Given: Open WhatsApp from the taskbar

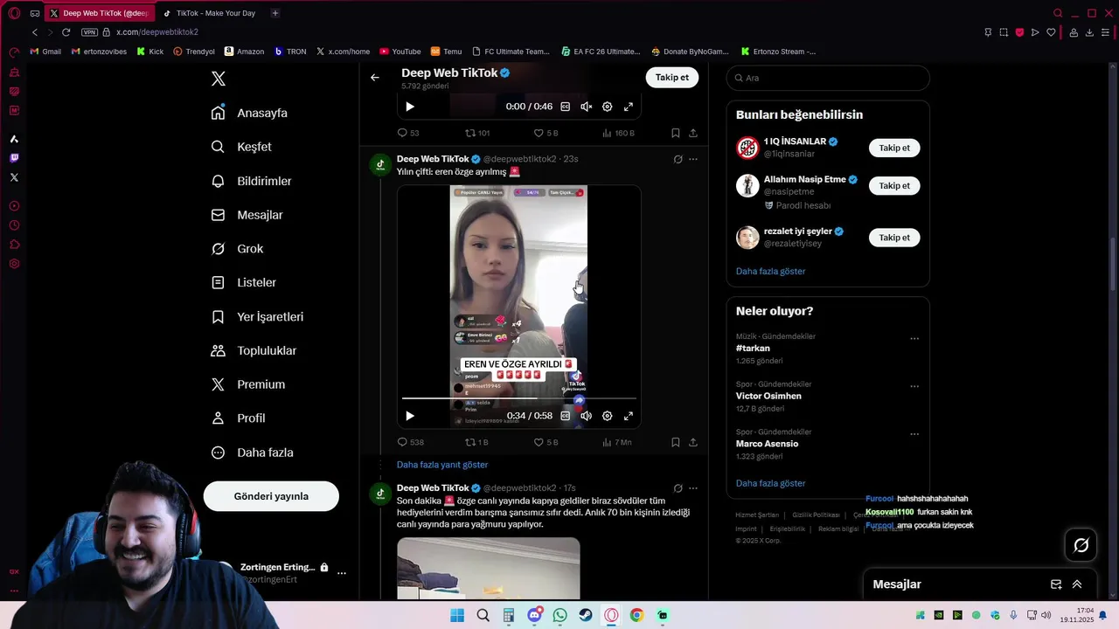Looking at the screenshot, I should [x=560, y=616].
